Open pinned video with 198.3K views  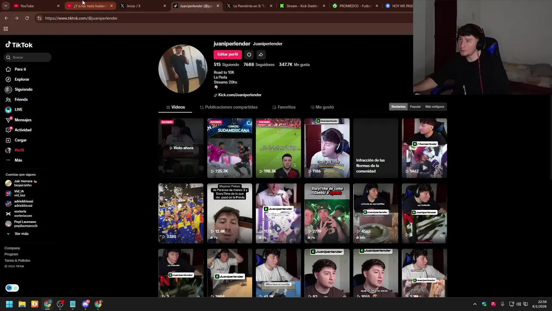278,148
